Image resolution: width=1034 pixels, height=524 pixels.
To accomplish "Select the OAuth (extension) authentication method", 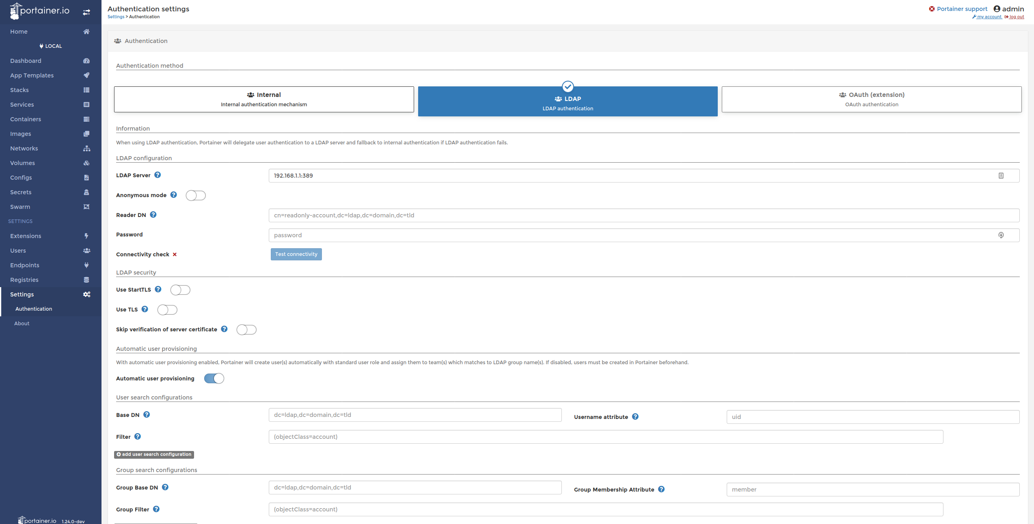I will pos(872,99).
